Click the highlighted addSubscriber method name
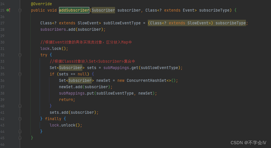Viewport: 271px width, 148px height. tap(74, 10)
